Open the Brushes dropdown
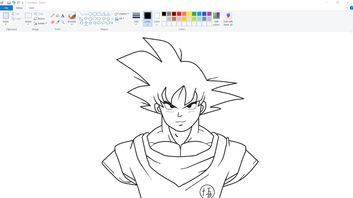This screenshot has width=353, height=198. pyautogui.click(x=72, y=24)
